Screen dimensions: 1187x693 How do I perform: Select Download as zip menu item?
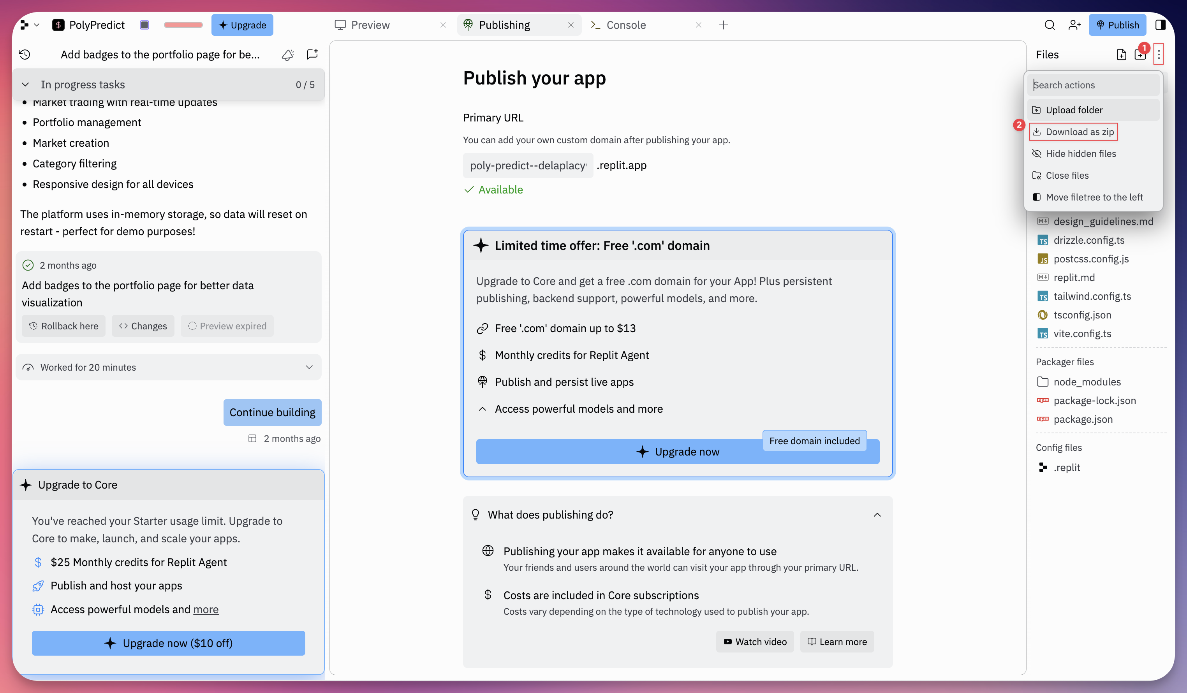(x=1079, y=132)
